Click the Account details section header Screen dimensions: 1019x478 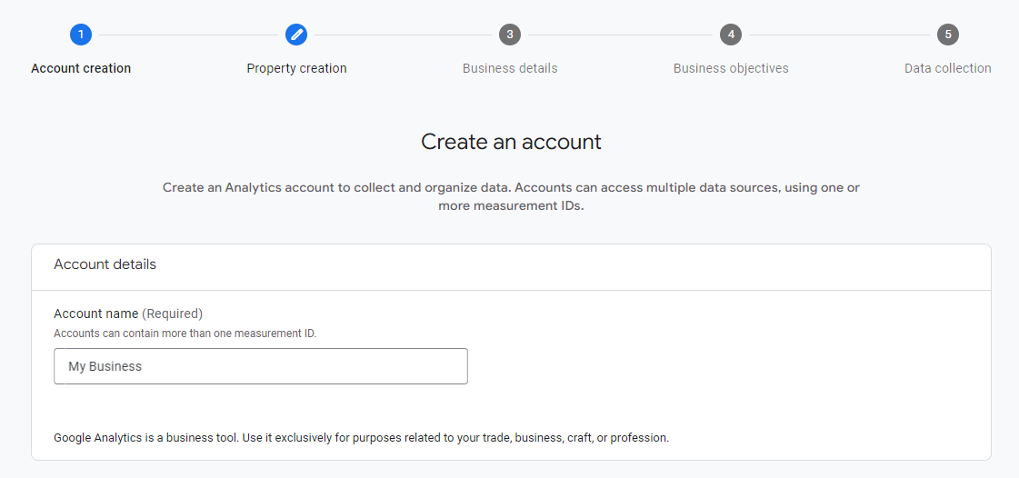(x=105, y=264)
